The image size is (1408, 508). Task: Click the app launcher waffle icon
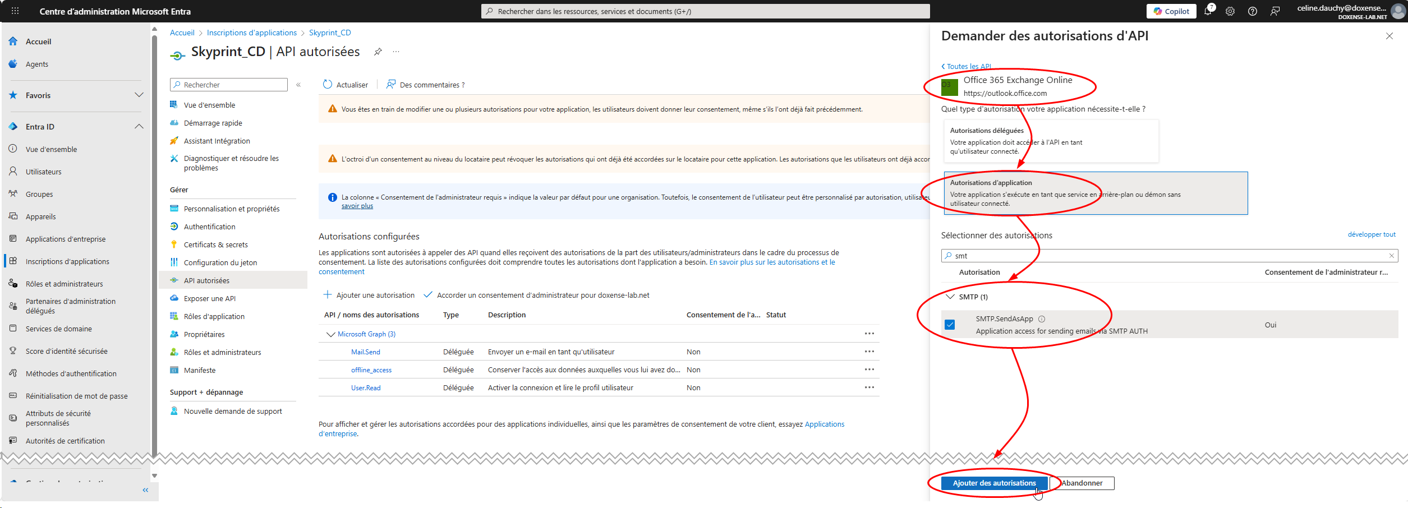pos(15,11)
